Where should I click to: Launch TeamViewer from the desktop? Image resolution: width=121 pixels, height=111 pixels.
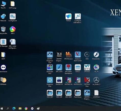click(3, 68)
